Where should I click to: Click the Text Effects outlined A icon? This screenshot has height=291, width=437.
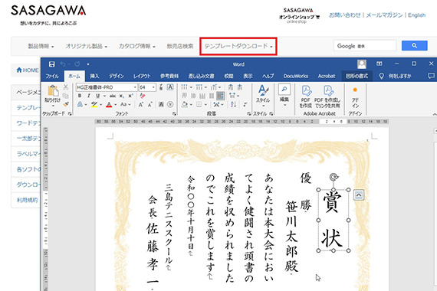[80, 104]
